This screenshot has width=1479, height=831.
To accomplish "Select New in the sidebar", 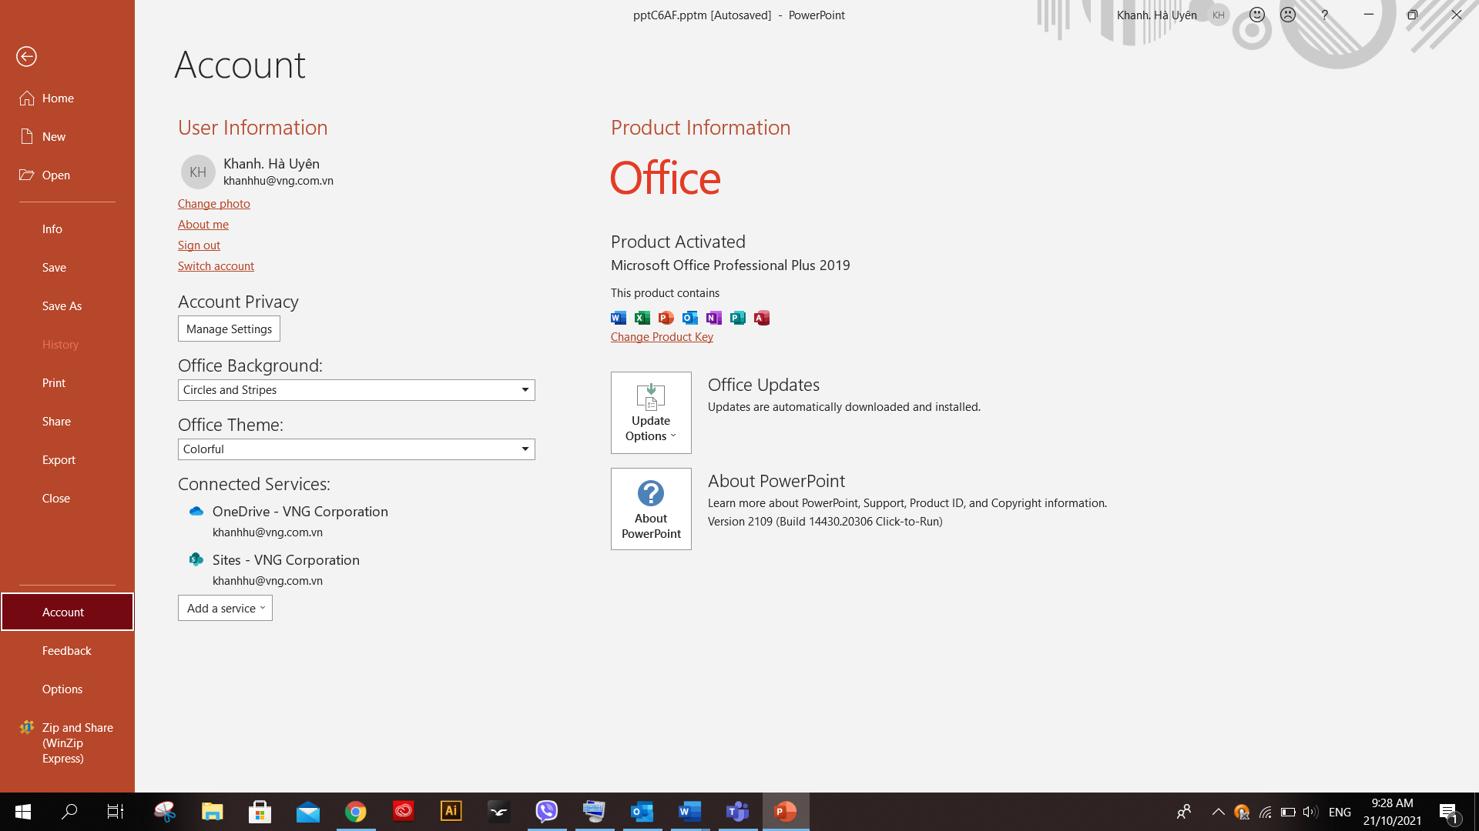I will (67, 136).
